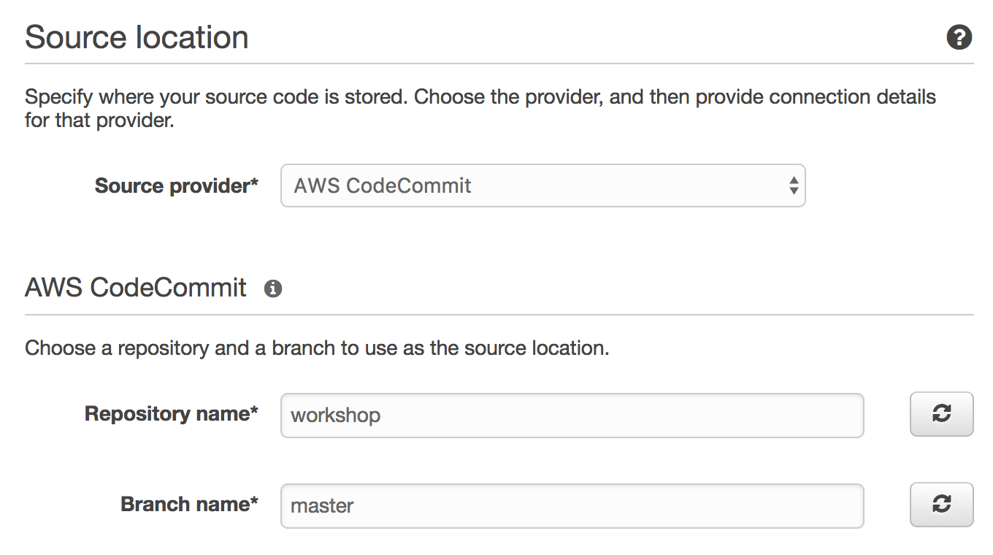
Task: Refresh the Branch name list
Action: coord(941,505)
